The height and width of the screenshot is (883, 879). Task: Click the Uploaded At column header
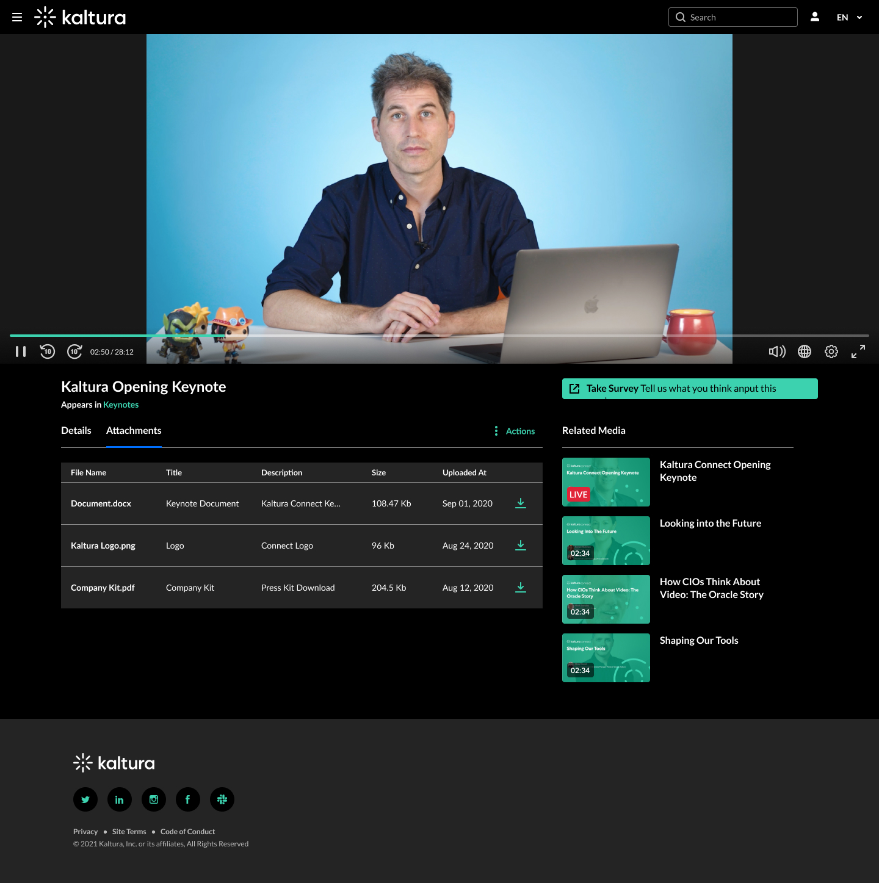(465, 472)
